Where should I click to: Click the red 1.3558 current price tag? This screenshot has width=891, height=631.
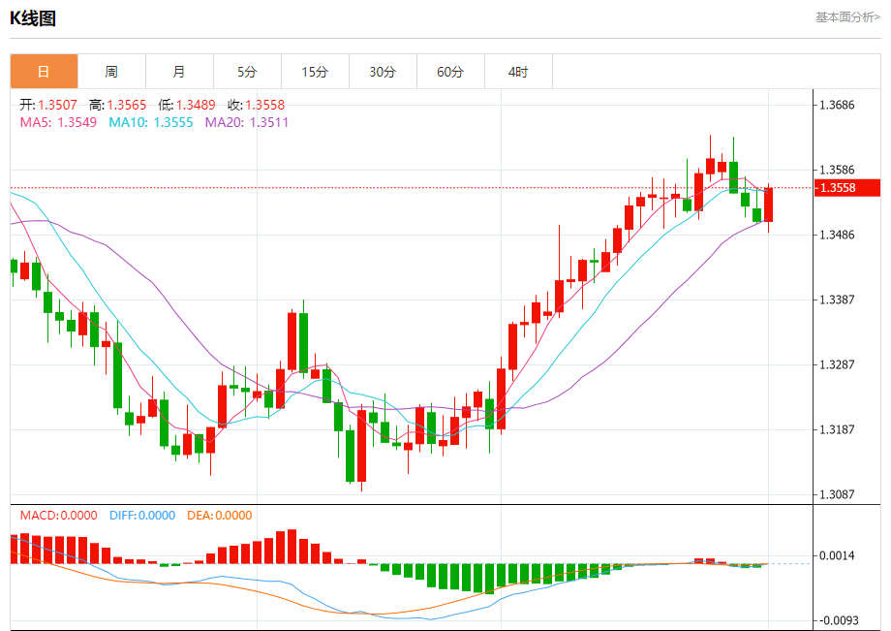pyautogui.click(x=847, y=188)
